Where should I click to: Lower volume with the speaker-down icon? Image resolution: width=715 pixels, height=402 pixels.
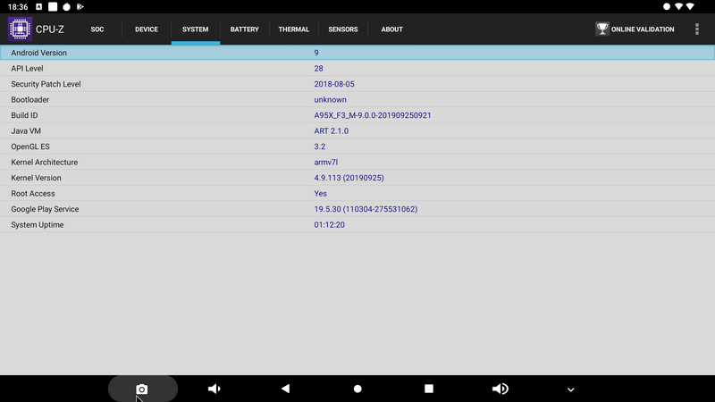(x=214, y=389)
